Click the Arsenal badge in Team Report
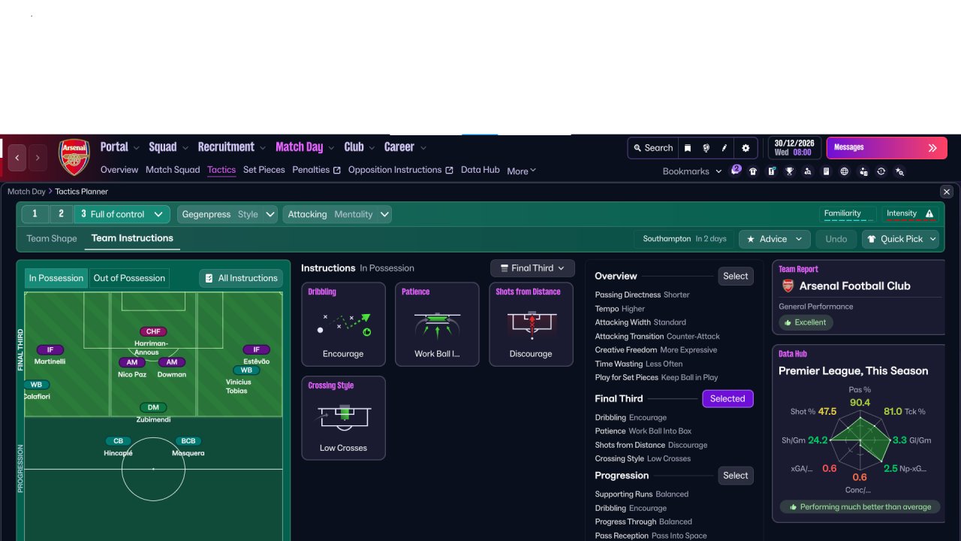The image size is (961, 541). pyautogui.click(x=788, y=286)
